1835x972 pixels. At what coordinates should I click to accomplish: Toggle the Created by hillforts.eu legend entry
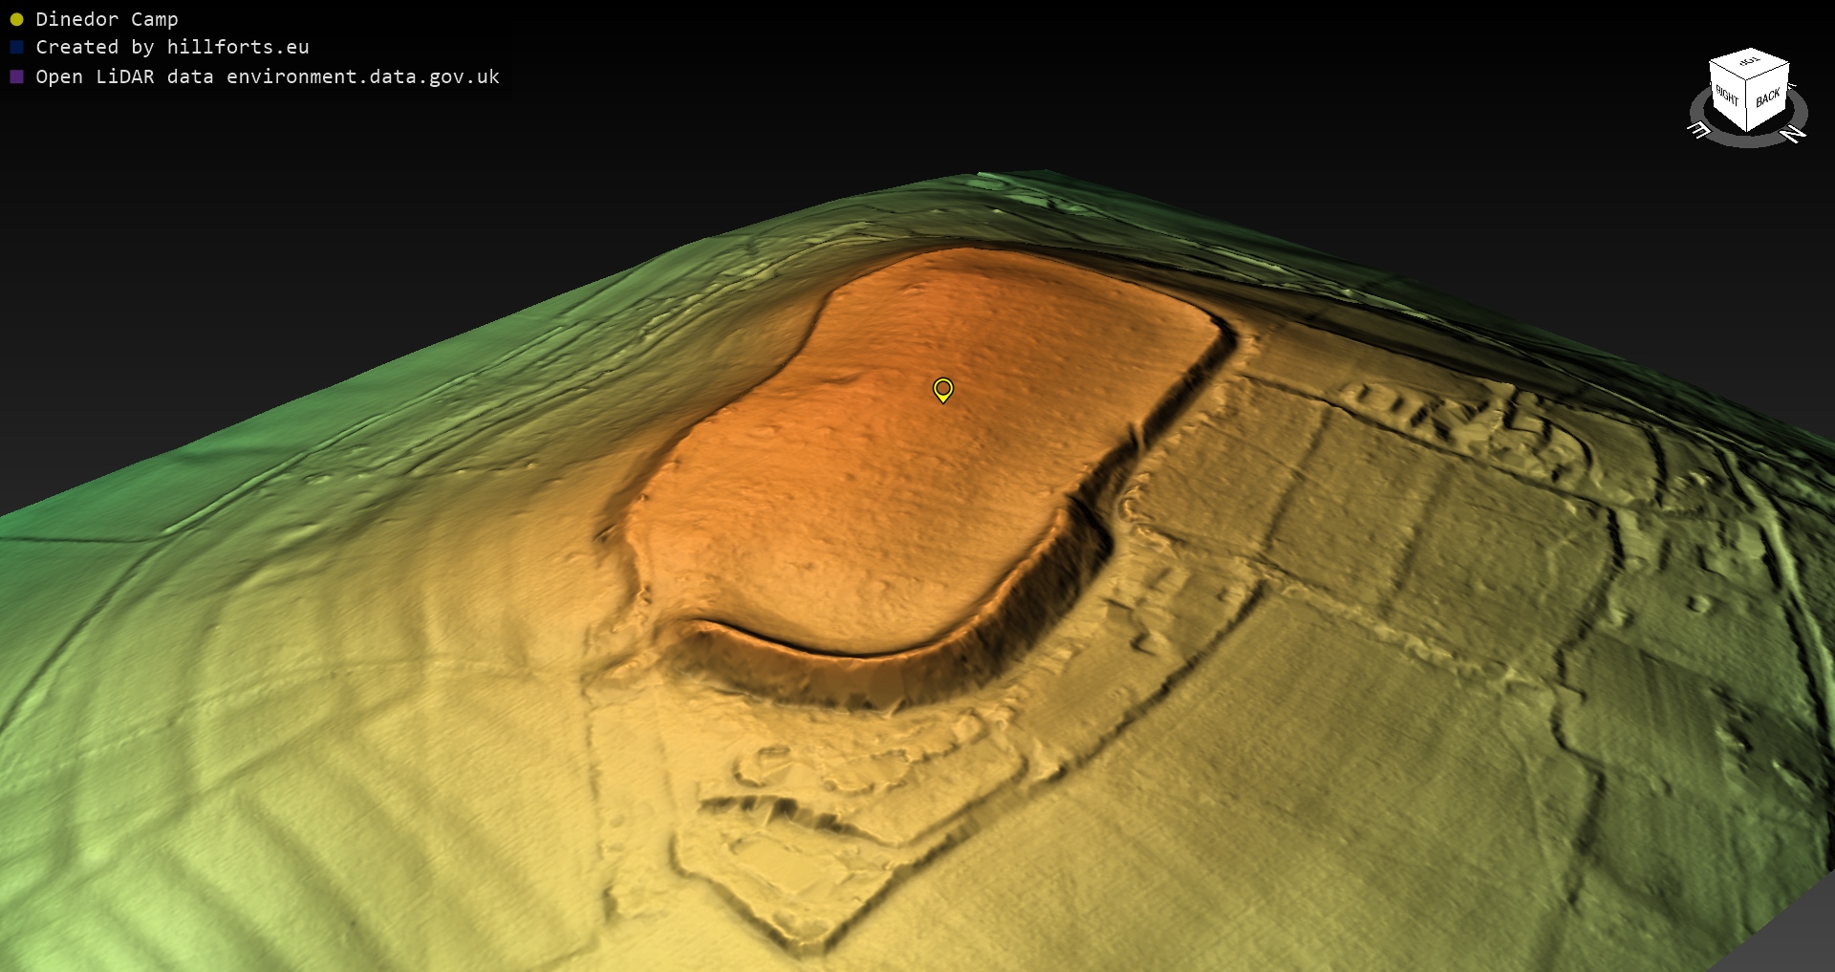pos(172,47)
